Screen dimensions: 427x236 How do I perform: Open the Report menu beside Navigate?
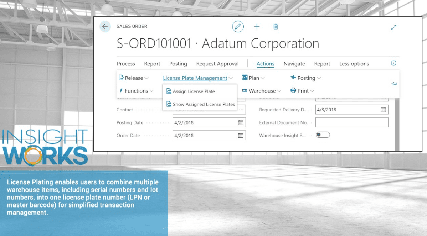[322, 64]
